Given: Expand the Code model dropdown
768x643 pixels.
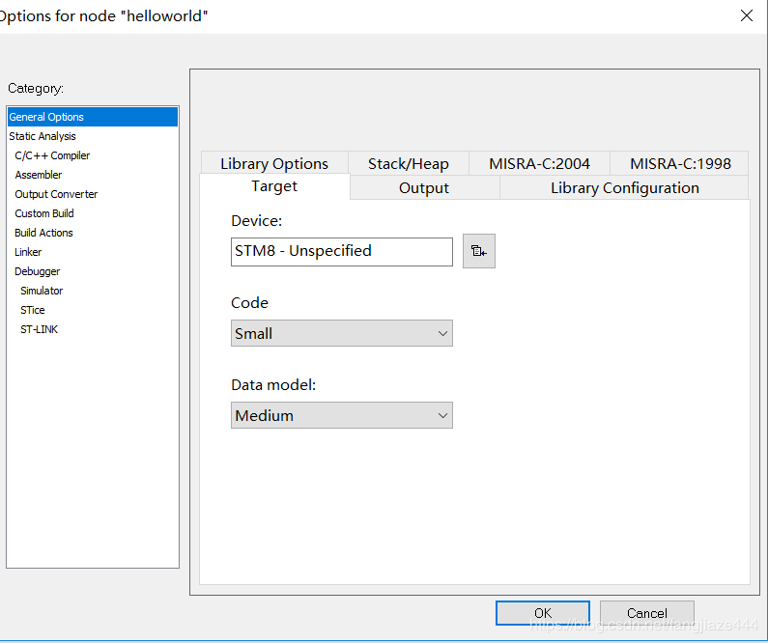Looking at the screenshot, I should click(341, 333).
